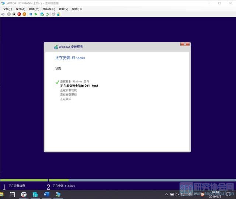Send Ctrl+Alt+Delete to the virtual machine
The width and height of the screenshot is (236, 199).
[x=3, y=14]
